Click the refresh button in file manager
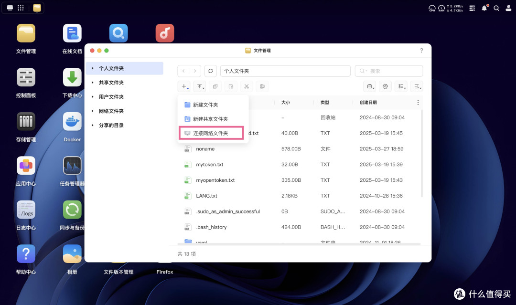 tap(211, 71)
